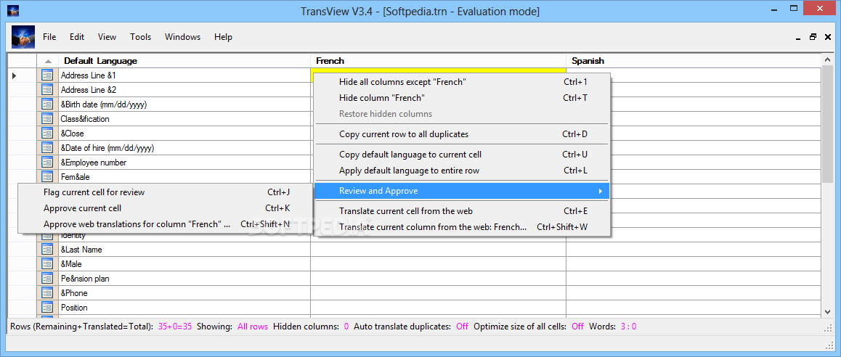Select the Address Line &1 cell

tap(184, 75)
